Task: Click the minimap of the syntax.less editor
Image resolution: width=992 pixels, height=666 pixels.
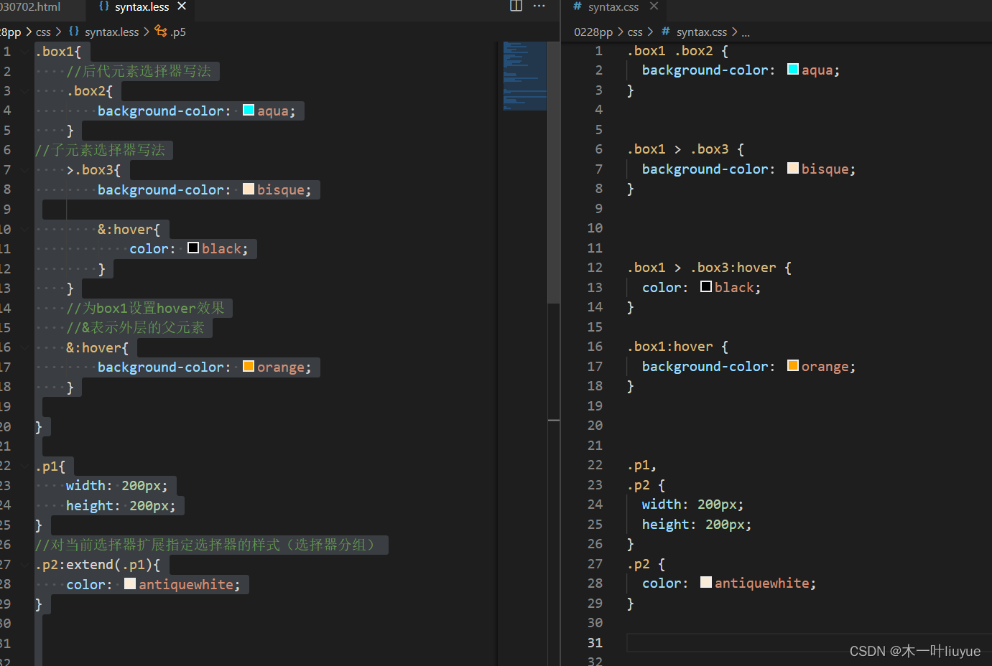Action: (525, 75)
